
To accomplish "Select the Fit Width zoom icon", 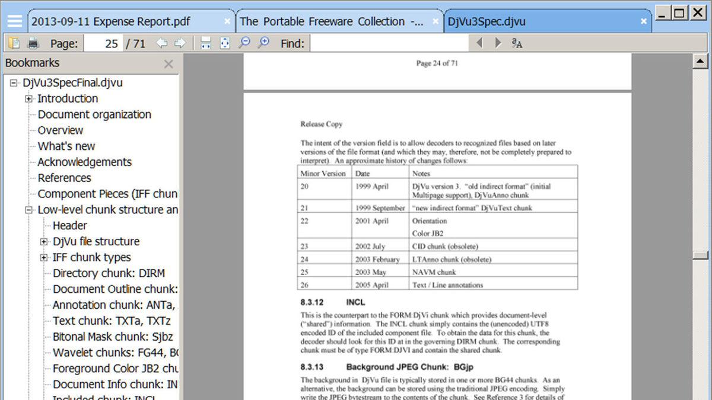I will tap(205, 43).
